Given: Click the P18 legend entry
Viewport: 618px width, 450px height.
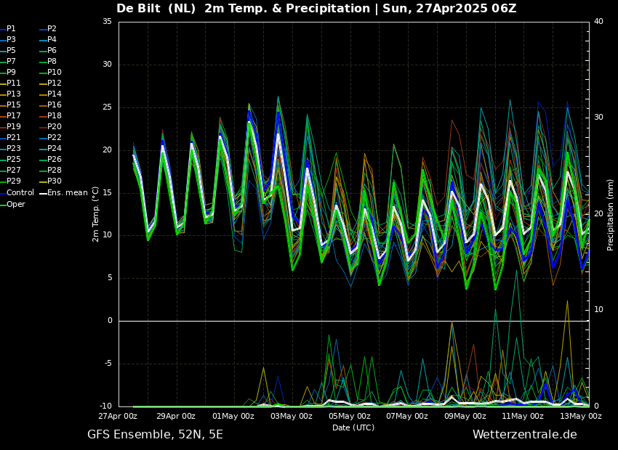Looking at the screenshot, I should (x=55, y=116).
